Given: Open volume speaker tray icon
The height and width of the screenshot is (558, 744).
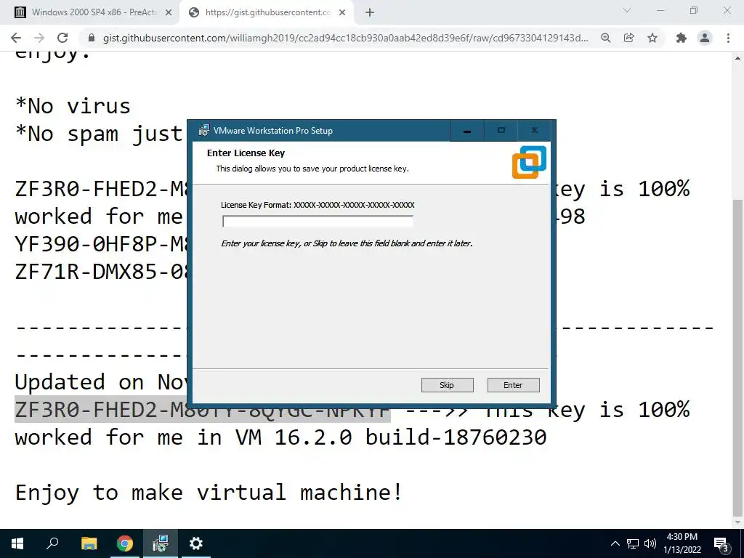Looking at the screenshot, I should coord(650,543).
